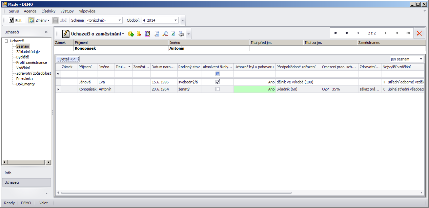The height and width of the screenshot is (208, 429).
Task: Jump to the first record
Action: (x=335, y=33)
